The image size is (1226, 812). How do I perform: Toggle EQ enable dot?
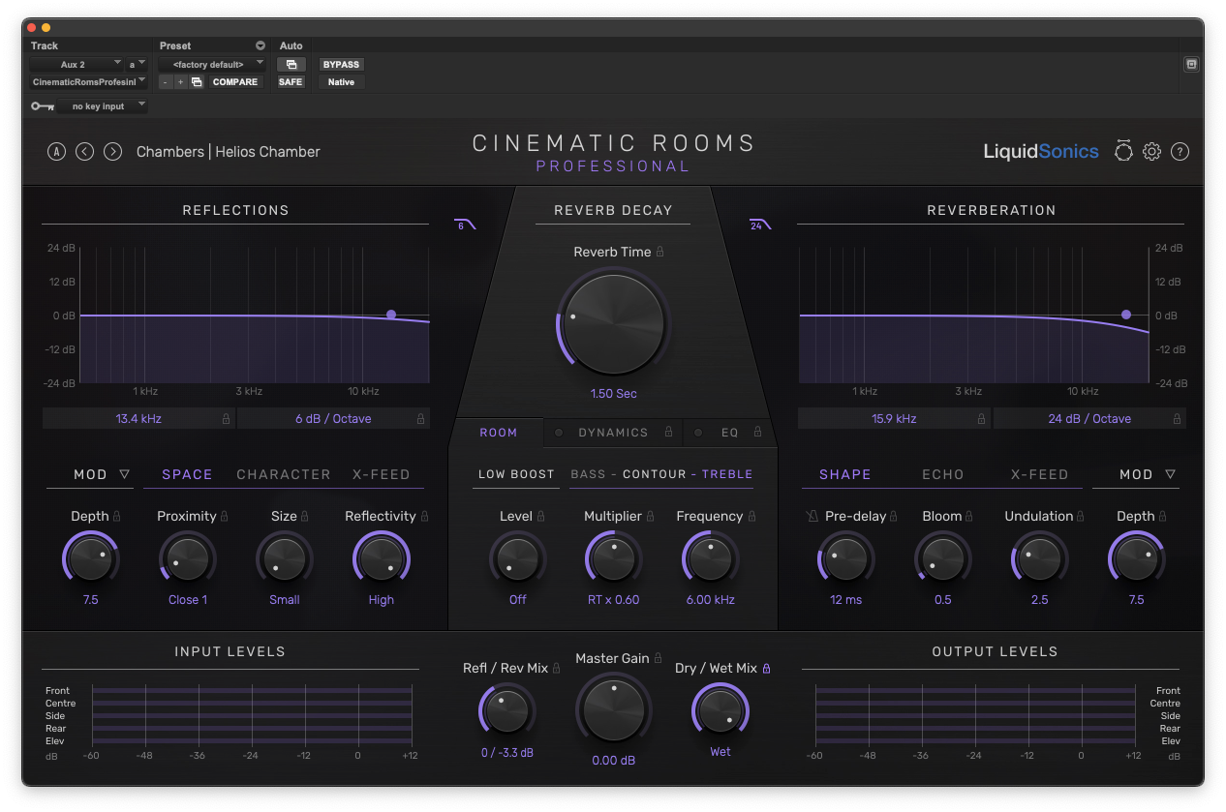(x=696, y=433)
